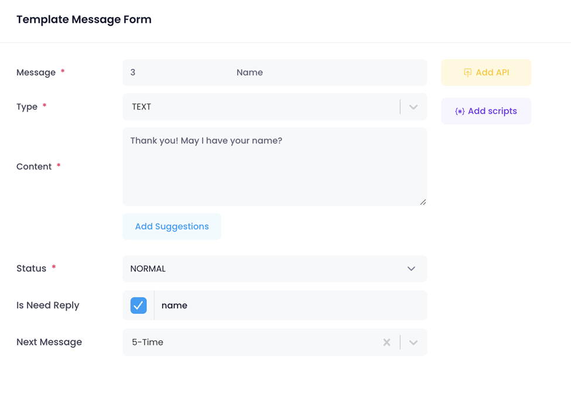Click the 5-Time value in Next Message
Viewport: 571px width, 400px height.
(x=148, y=343)
